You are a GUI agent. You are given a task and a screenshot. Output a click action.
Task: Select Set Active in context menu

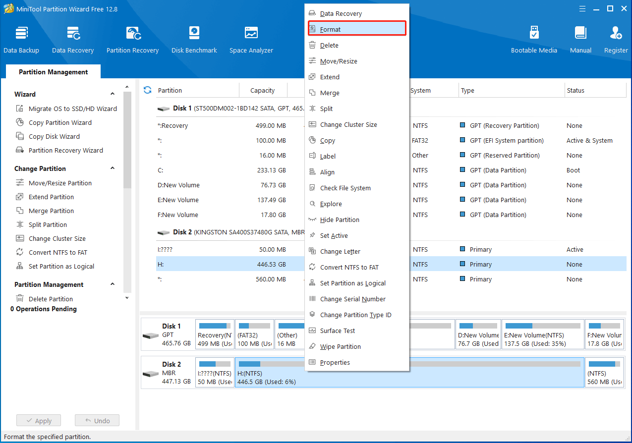[x=357, y=235]
